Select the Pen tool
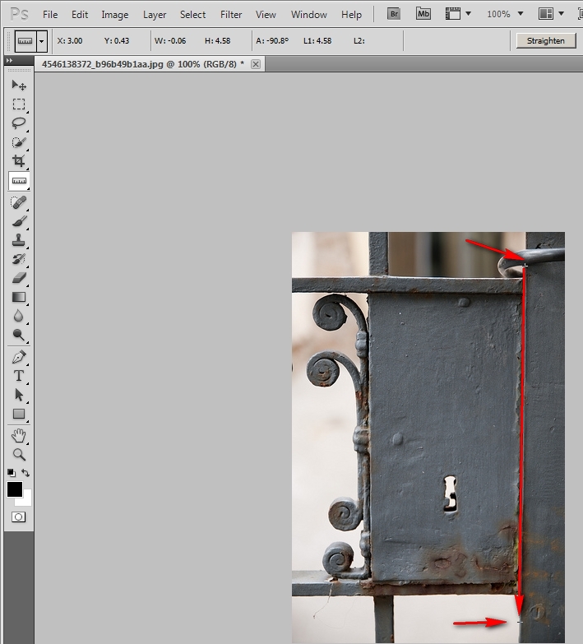Screen dimensions: 583x644 [19, 357]
